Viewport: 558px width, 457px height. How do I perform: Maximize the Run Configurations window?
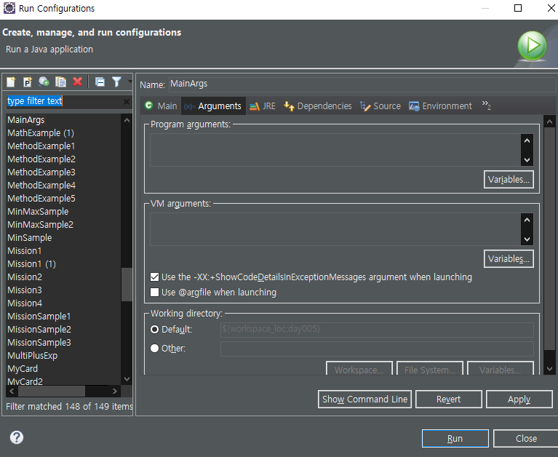point(518,8)
